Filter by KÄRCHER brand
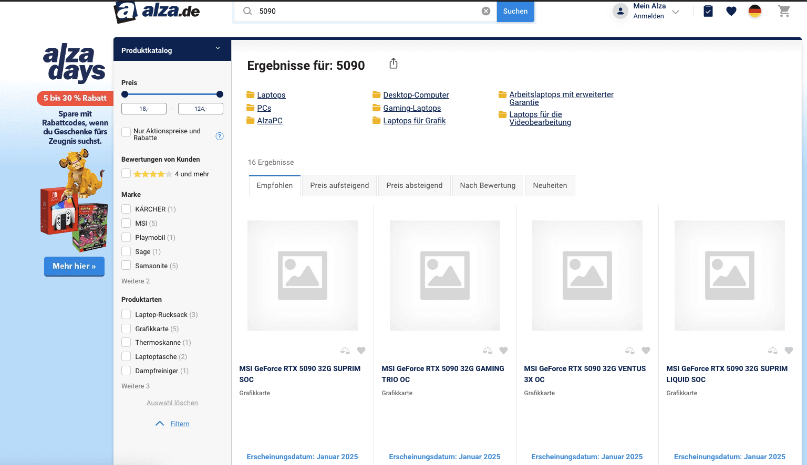The height and width of the screenshot is (465, 807). click(x=126, y=209)
